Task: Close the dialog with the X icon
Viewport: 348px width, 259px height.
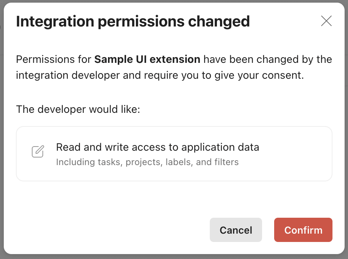Action: click(x=326, y=21)
